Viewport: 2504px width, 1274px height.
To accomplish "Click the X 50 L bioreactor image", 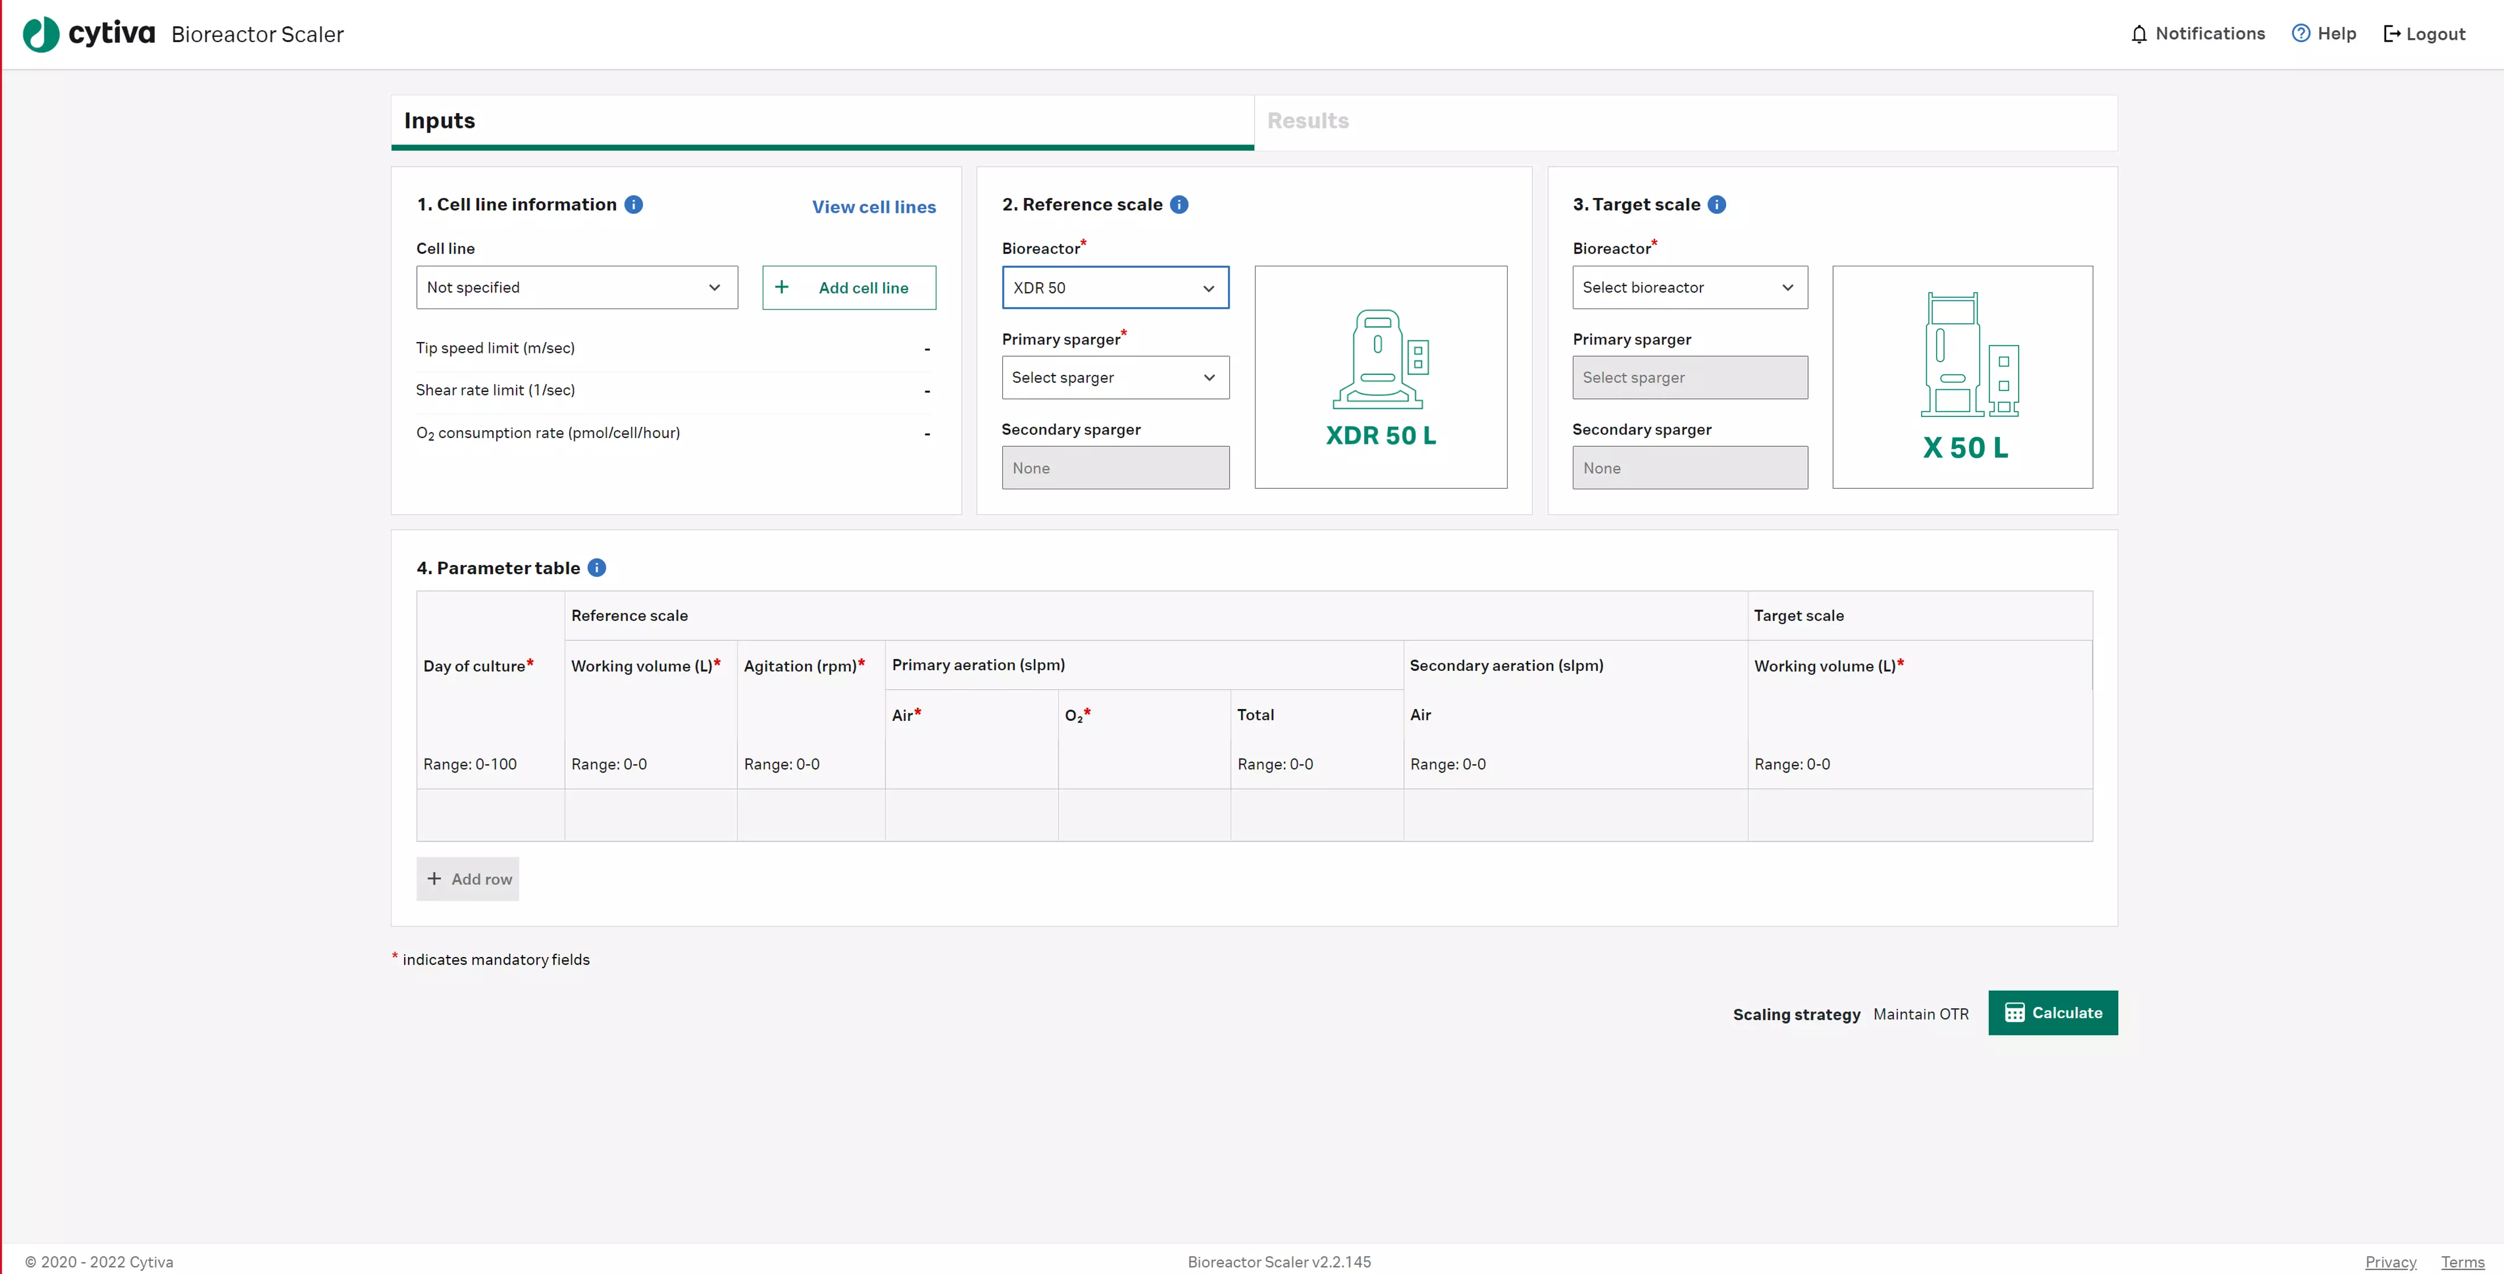I will (1962, 377).
